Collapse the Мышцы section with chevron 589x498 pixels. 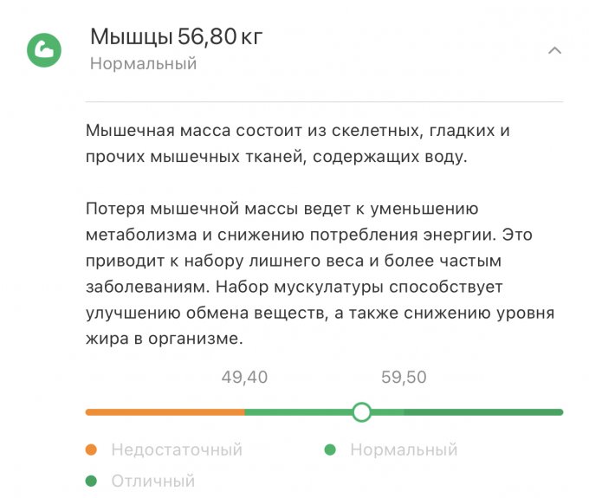tap(554, 50)
